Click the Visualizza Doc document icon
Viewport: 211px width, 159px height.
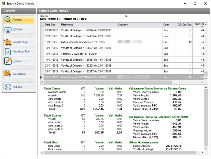tap(8, 52)
